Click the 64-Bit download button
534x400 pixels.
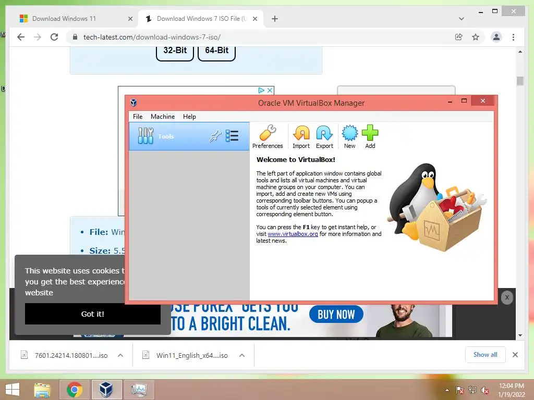(216, 51)
